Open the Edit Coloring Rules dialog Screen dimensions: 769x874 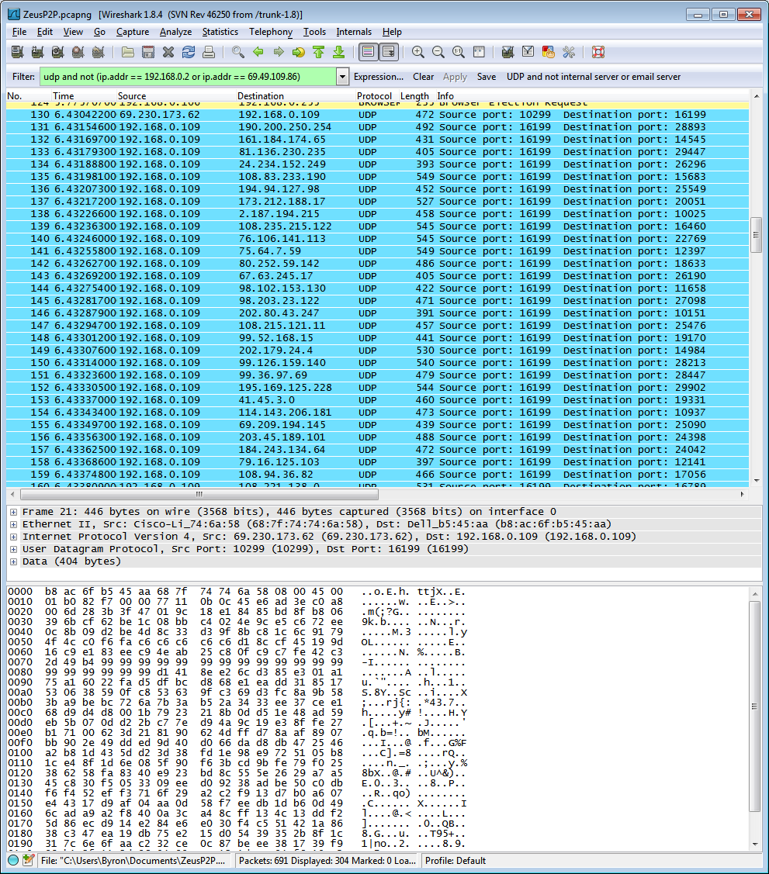549,52
